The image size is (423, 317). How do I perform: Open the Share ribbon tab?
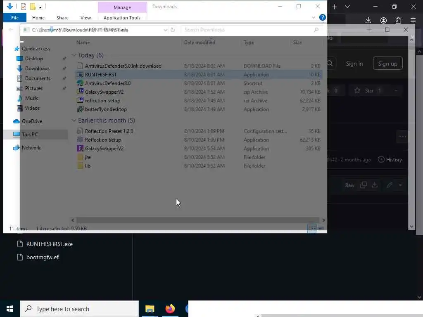[x=62, y=17]
